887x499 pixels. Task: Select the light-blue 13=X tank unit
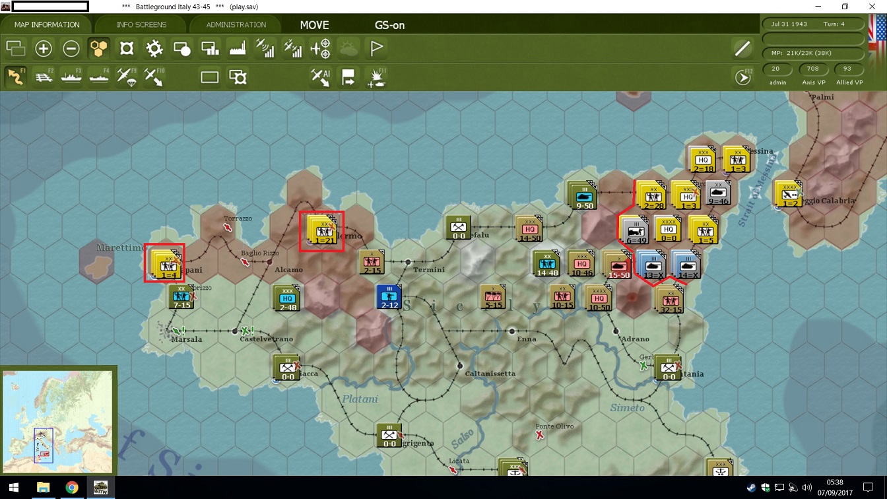click(x=652, y=265)
